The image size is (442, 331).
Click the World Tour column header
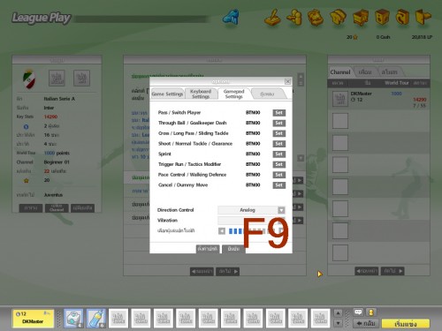(397, 83)
